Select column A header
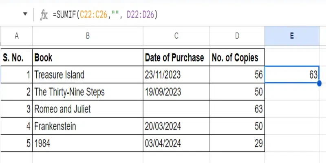This screenshot has width=326, height=163. 16,36
